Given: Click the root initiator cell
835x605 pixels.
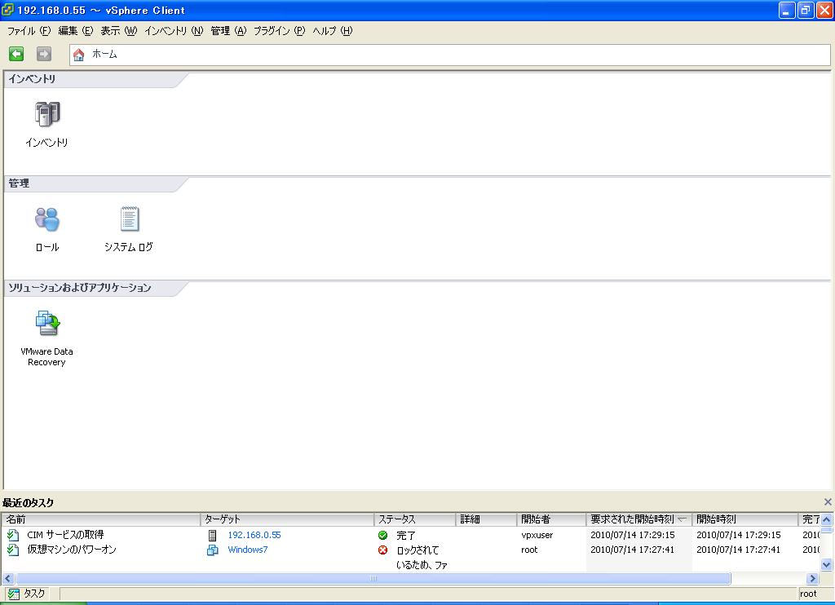Looking at the screenshot, I should coord(529,550).
